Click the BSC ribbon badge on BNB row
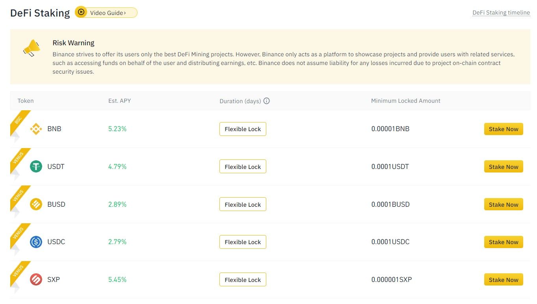The height and width of the screenshot is (304, 537). click(x=19, y=120)
